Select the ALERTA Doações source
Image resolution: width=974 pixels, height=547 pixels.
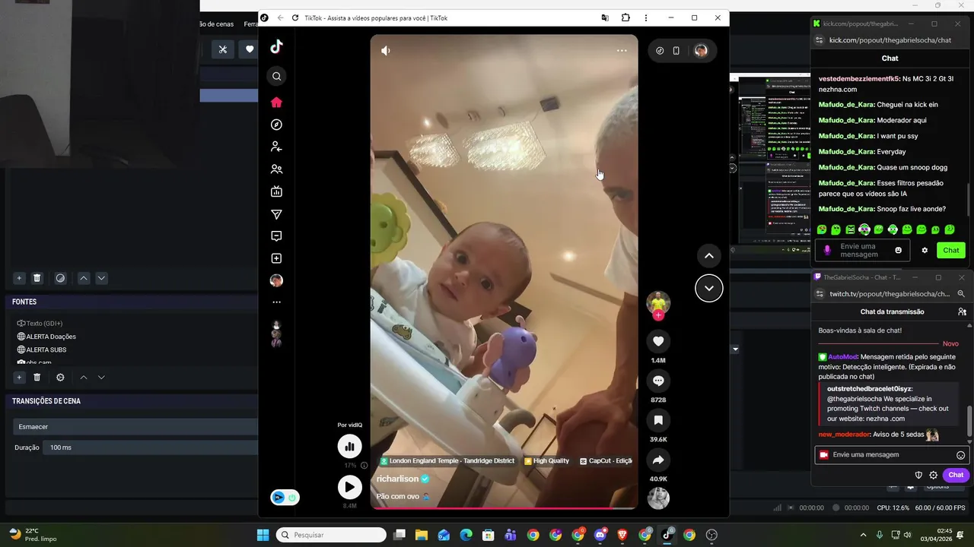coord(51,337)
